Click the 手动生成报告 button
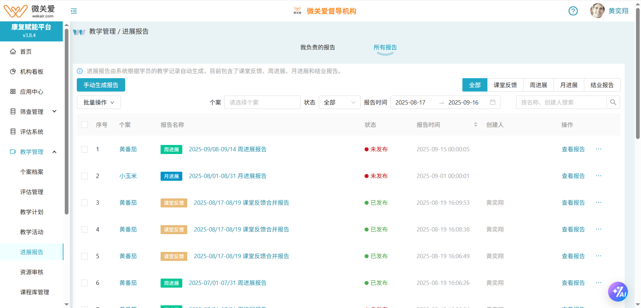 (101, 85)
